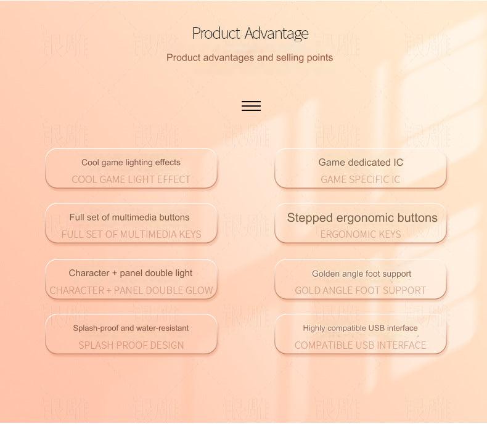Click CHARACTER + PANEL DOUBLE GLOW caption
The width and height of the screenshot is (487, 424).
coord(131,290)
